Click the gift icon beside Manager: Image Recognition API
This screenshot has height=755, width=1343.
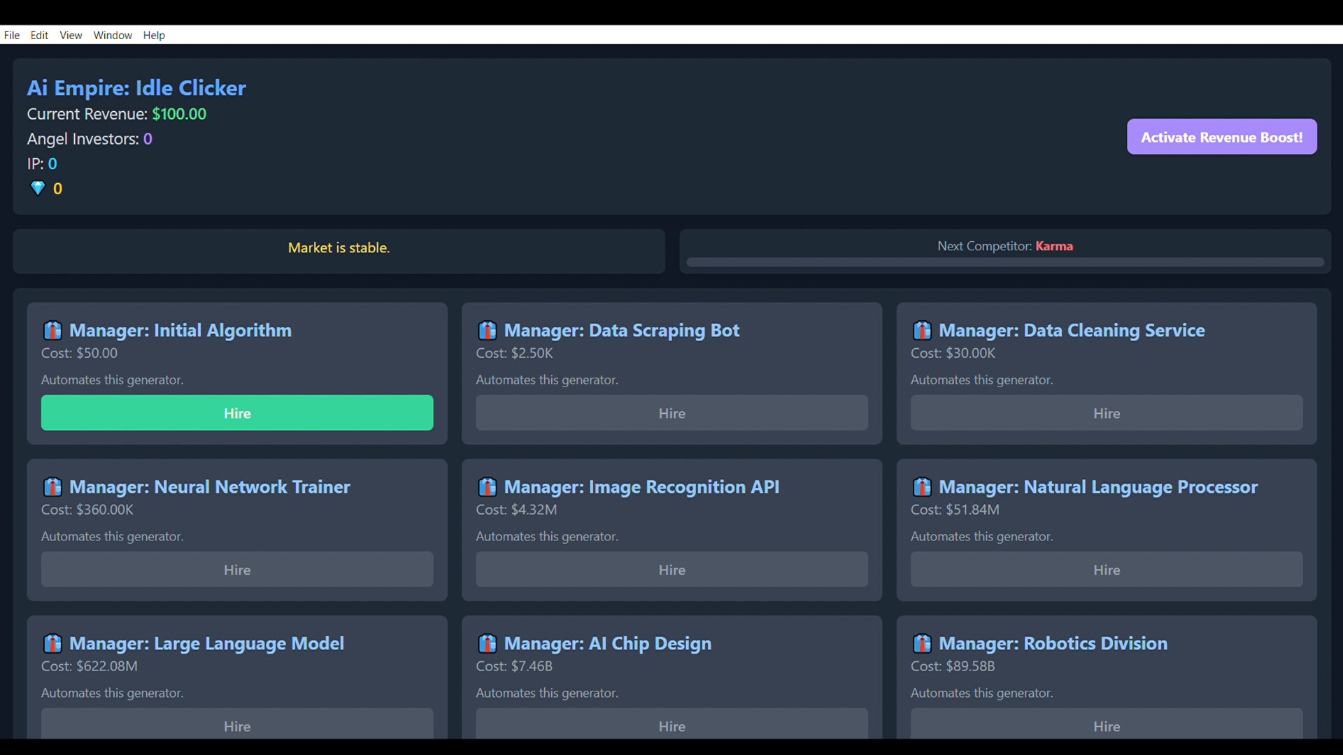pyautogui.click(x=488, y=487)
